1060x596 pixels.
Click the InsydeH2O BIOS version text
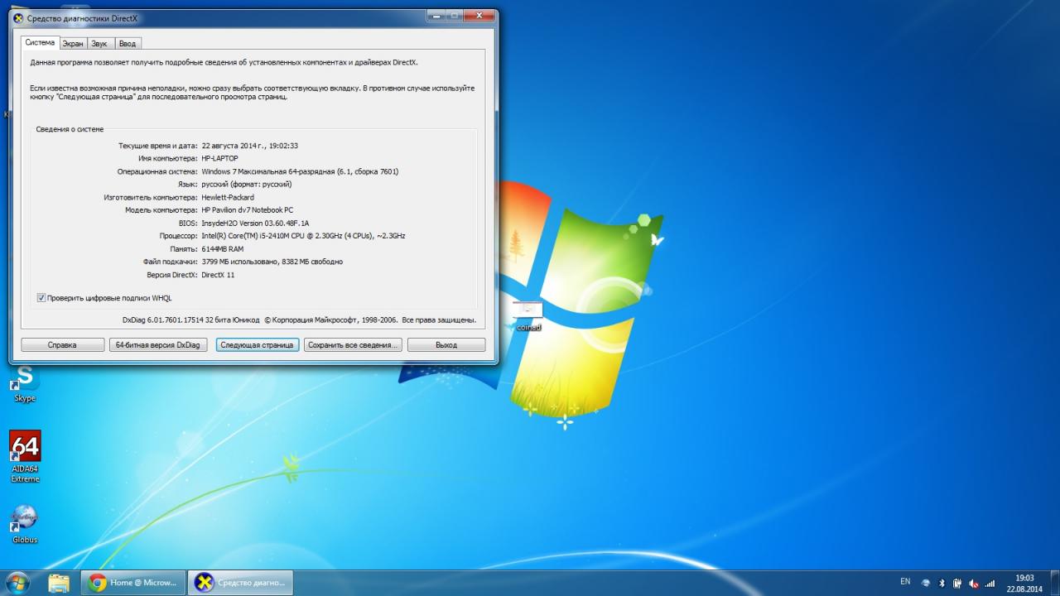coord(255,223)
